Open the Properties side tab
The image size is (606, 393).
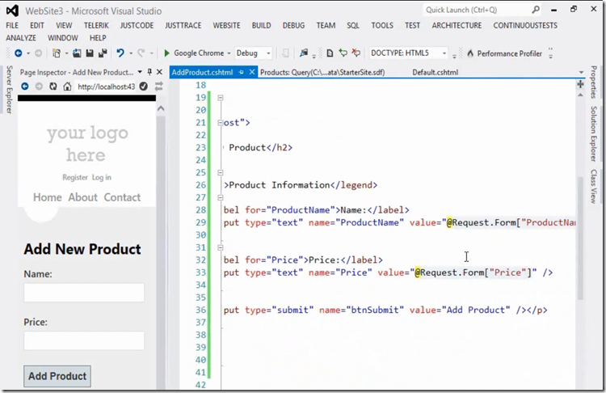click(x=594, y=82)
